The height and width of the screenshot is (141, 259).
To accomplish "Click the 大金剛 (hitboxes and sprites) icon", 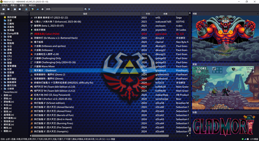I will point(31,46).
